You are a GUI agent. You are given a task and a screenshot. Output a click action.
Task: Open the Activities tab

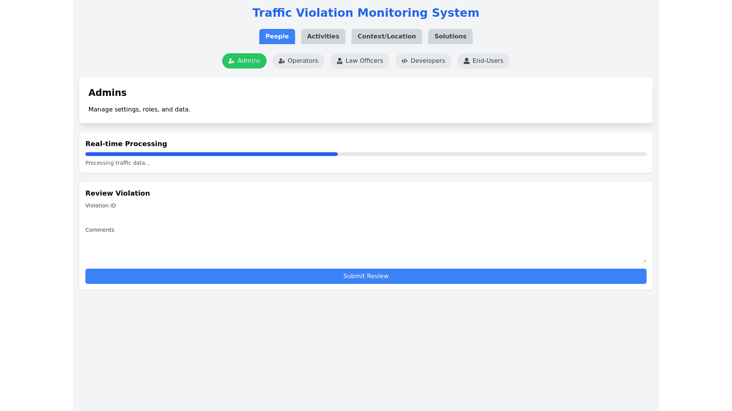[x=323, y=37]
